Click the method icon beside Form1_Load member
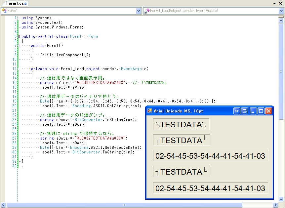Image resolution: width=285 pixels, height=208 pixels. [147, 11]
